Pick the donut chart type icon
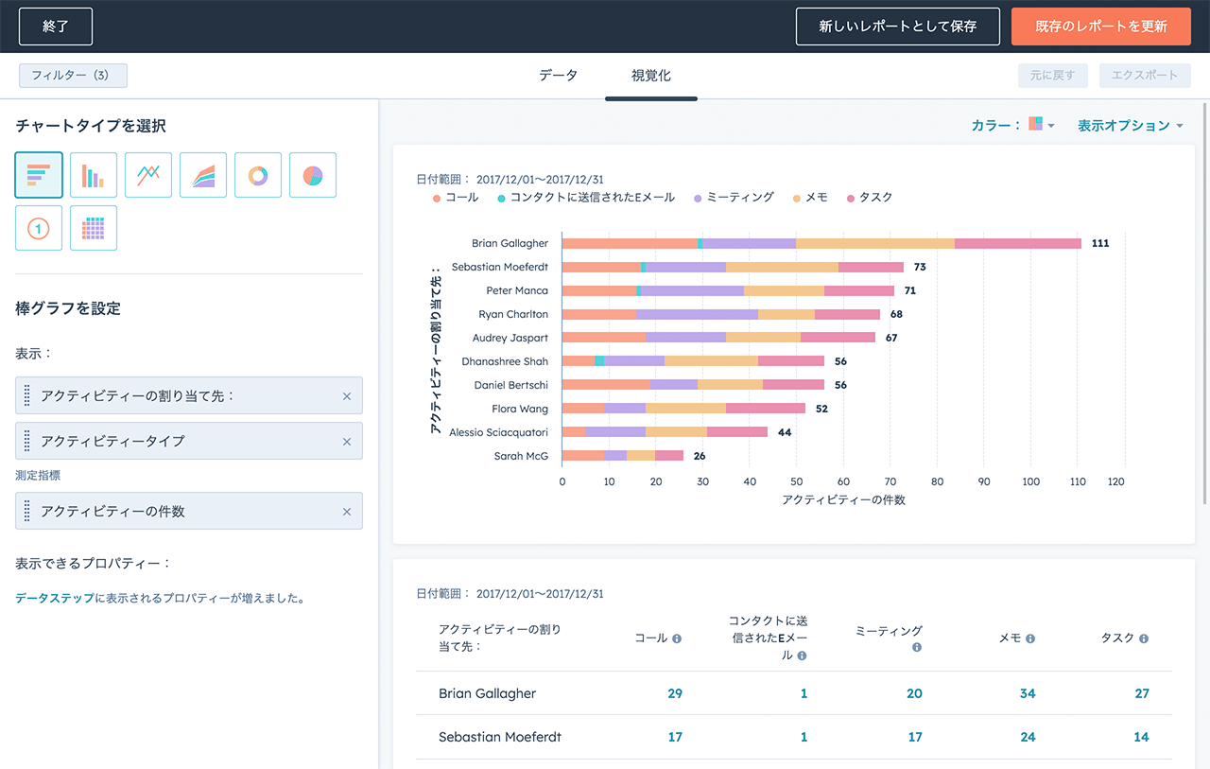Screen dimensions: 1210x769 tap(258, 175)
